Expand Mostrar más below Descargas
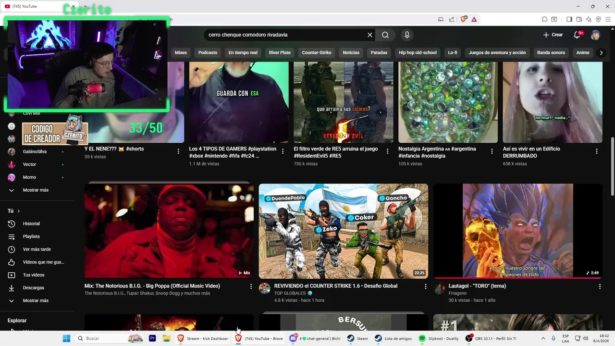 click(x=36, y=300)
